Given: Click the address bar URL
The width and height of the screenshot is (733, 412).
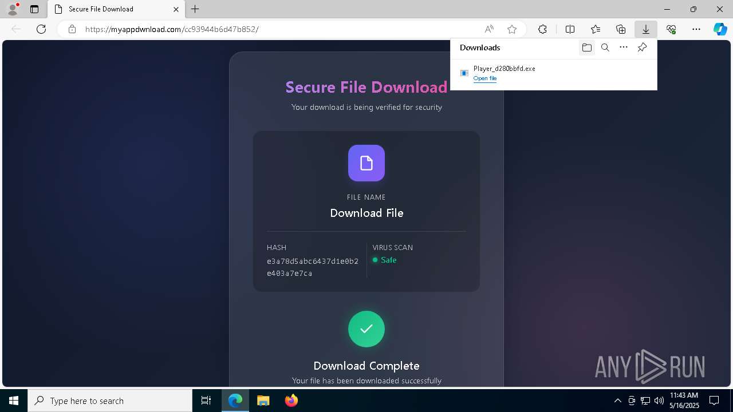Looking at the screenshot, I should click(172, 29).
